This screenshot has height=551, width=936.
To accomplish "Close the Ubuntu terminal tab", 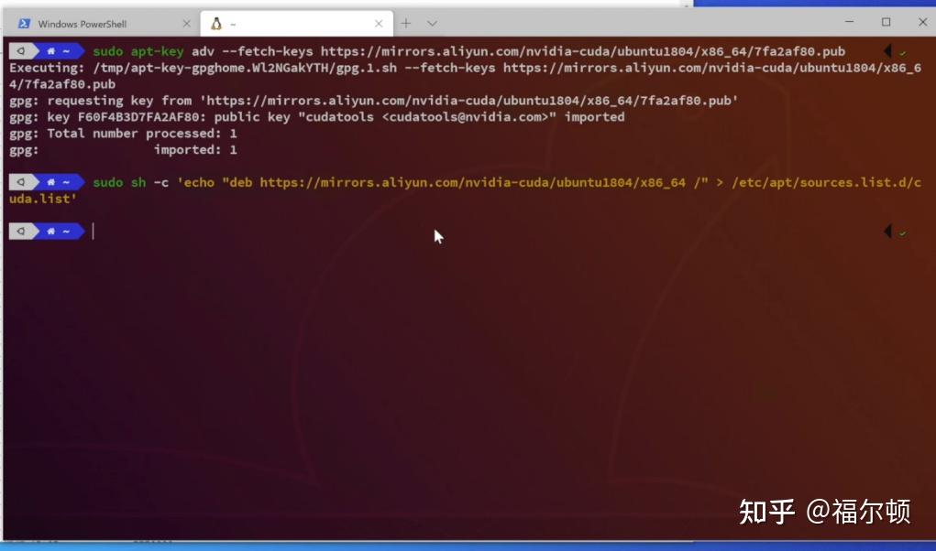I will [x=379, y=22].
